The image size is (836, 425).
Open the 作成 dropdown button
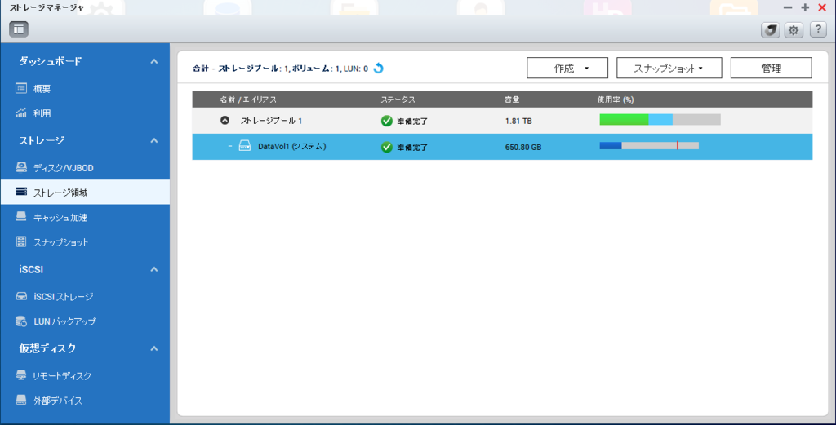point(567,69)
